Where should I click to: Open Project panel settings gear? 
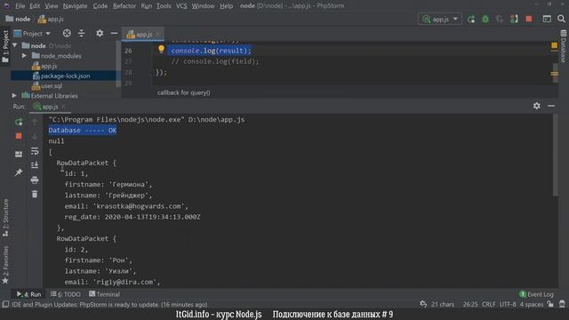(100, 34)
